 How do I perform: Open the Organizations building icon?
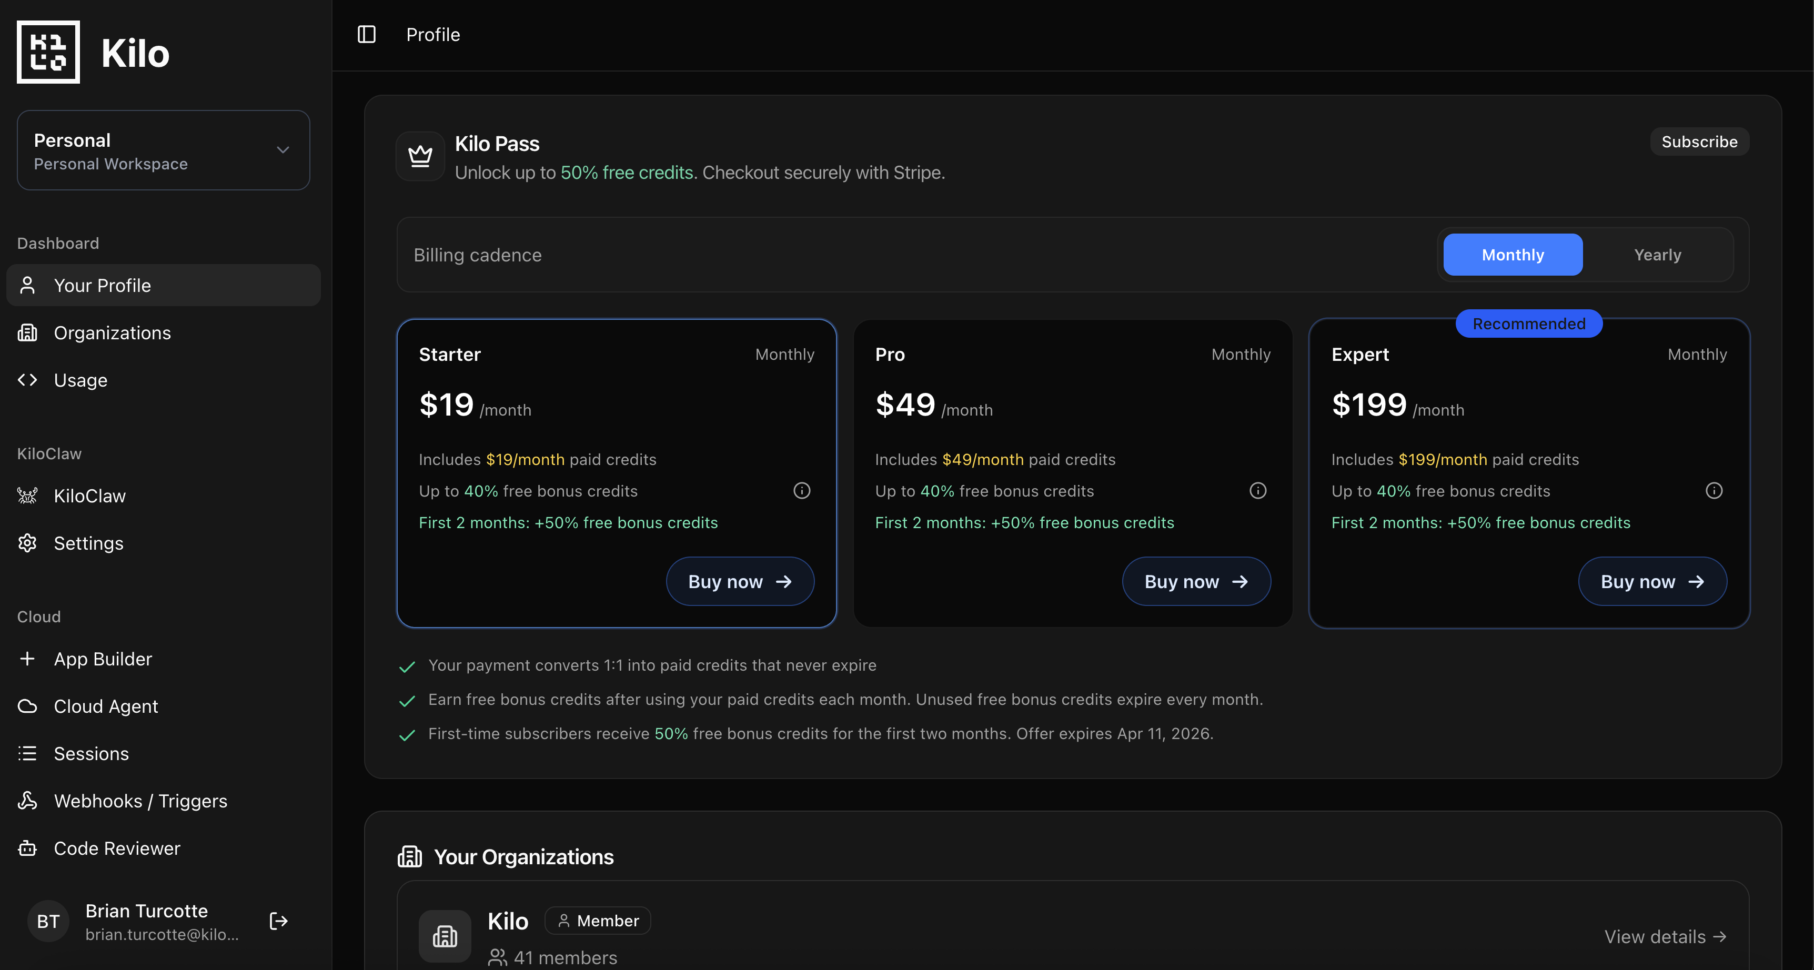coord(27,332)
